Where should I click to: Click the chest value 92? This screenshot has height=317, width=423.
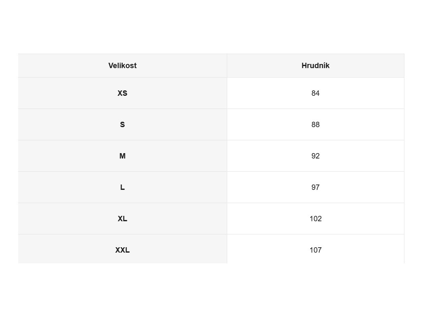tap(315, 156)
